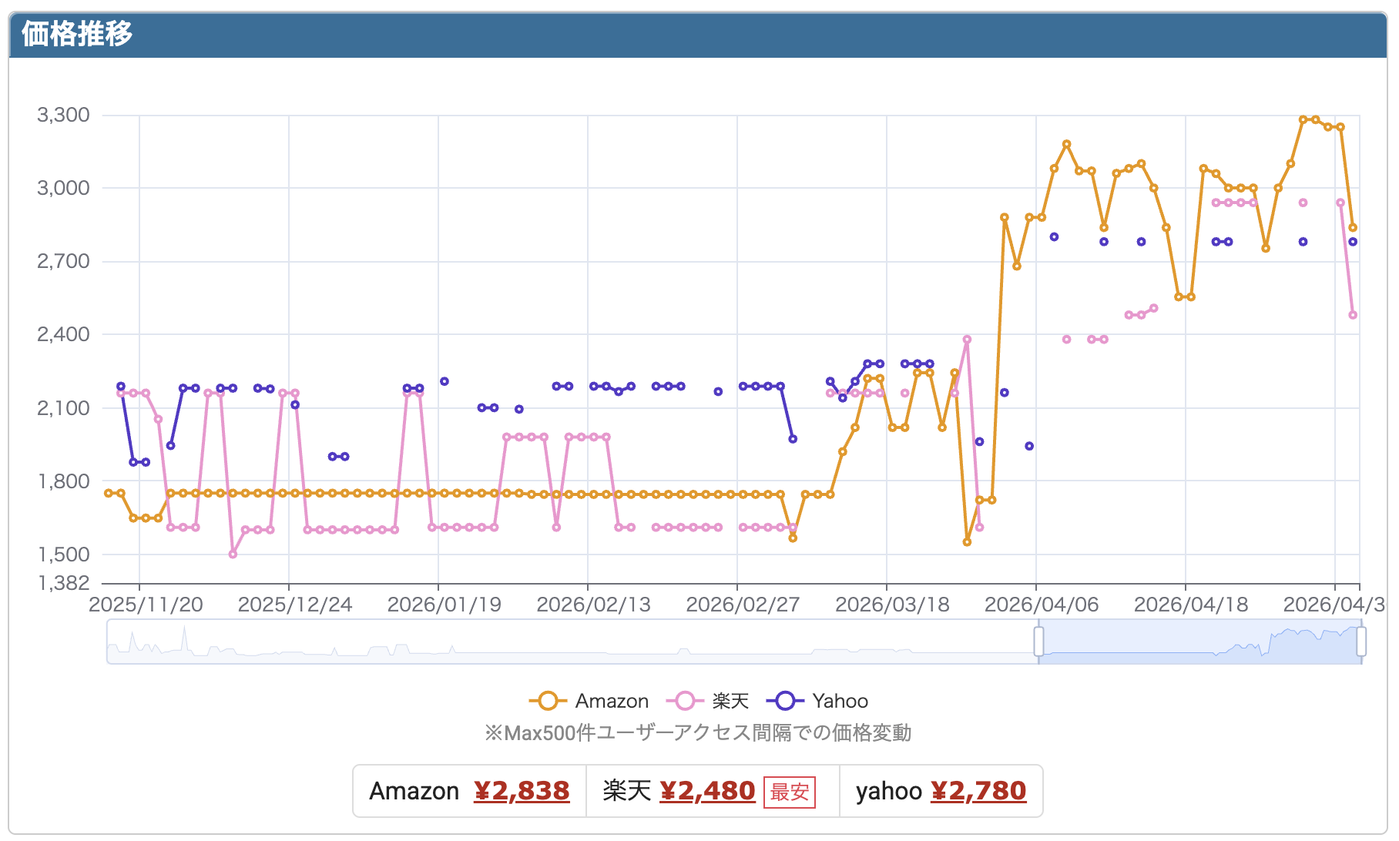Click the highlighted selected range in navigator
Viewport: 1399px width, 841px height.
pos(1199,642)
